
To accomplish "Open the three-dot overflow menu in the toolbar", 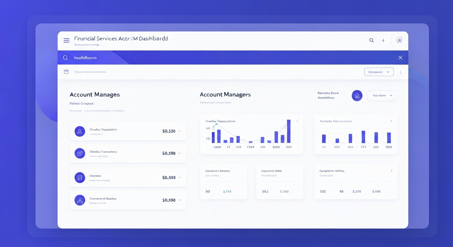I will point(401,72).
